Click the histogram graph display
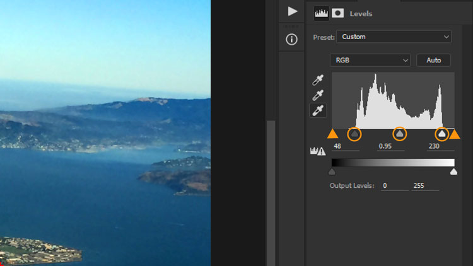 click(393, 100)
